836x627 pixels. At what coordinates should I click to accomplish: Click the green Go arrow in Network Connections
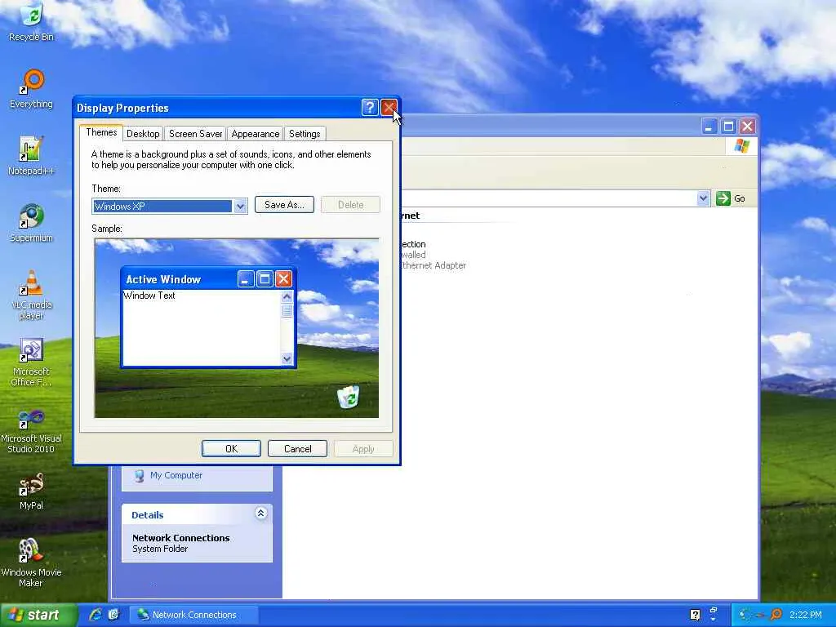tap(723, 198)
